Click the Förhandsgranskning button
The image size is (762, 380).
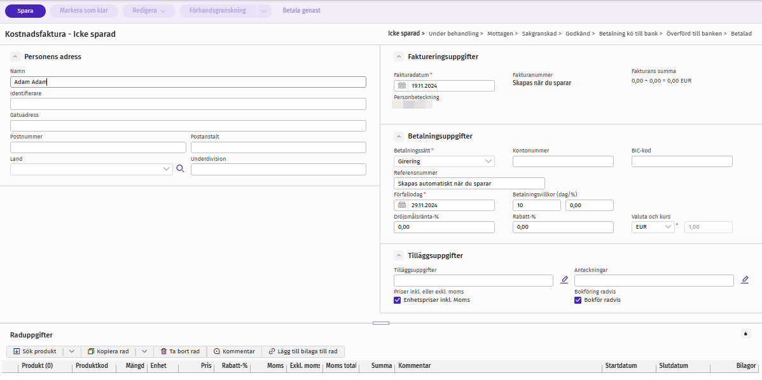click(218, 10)
